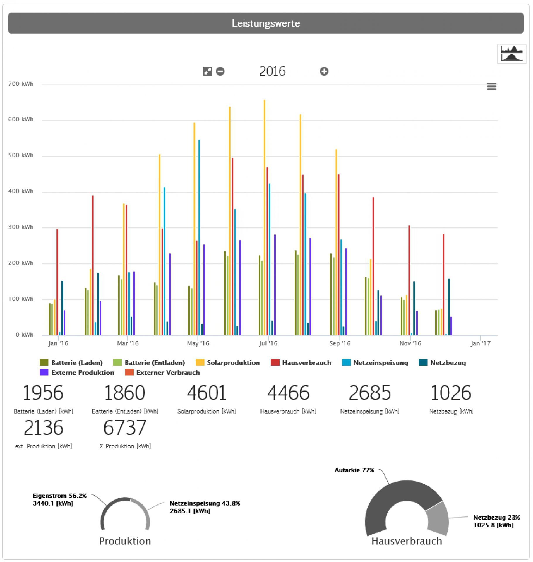This screenshot has width=533, height=562.
Task: Click the Autarkie 77% label
Action: (x=354, y=470)
